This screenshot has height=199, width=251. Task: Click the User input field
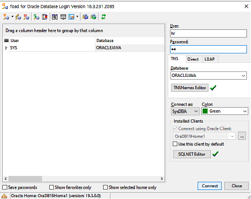(x=208, y=33)
